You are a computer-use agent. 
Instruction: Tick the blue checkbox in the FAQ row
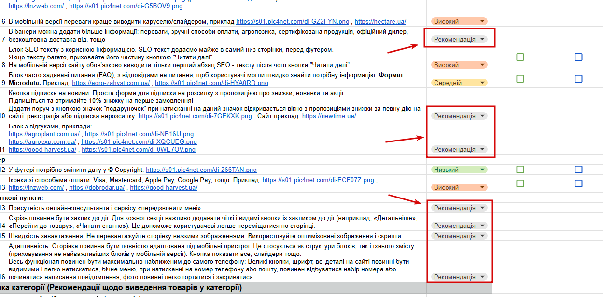click(578, 78)
